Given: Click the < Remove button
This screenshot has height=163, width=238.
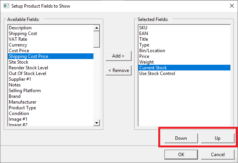Looking at the screenshot, I should click(x=118, y=70).
